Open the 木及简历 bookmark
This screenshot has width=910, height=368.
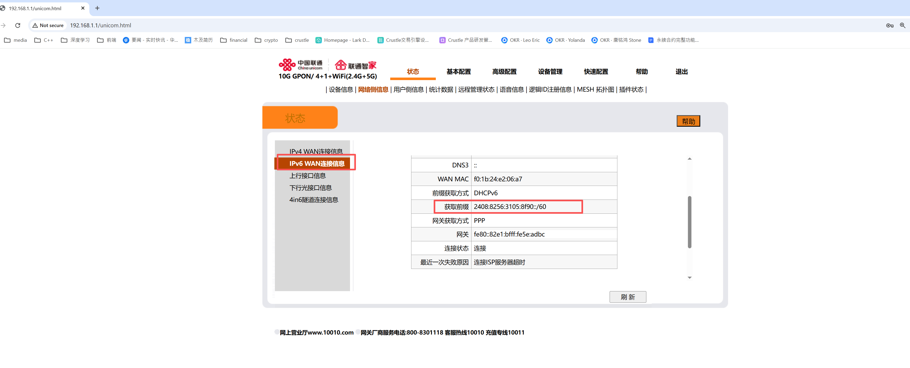199,40
